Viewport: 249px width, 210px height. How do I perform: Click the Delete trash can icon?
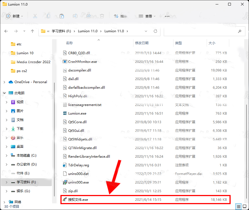click(x=102, y=16)
